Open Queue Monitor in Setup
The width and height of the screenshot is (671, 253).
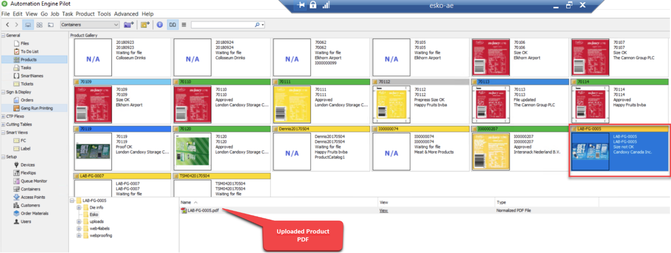(x=33, y=181)
